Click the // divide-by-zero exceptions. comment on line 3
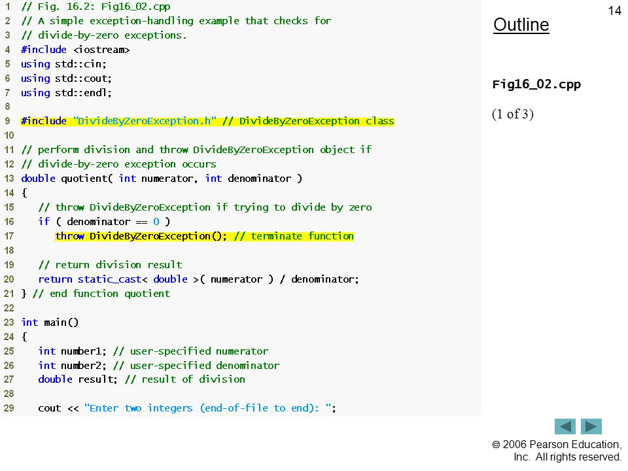The image size is (628, 471). tap(104, 35)
